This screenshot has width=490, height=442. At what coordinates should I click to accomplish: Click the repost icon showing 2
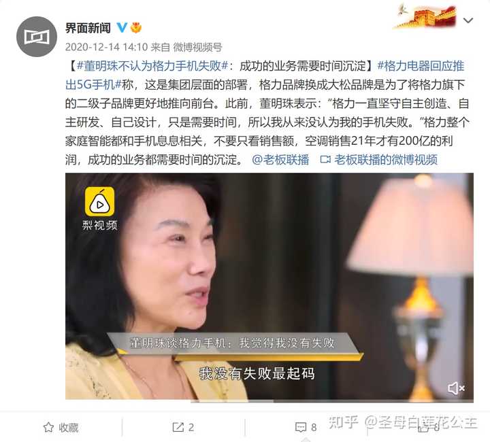(x=183, y=427)
